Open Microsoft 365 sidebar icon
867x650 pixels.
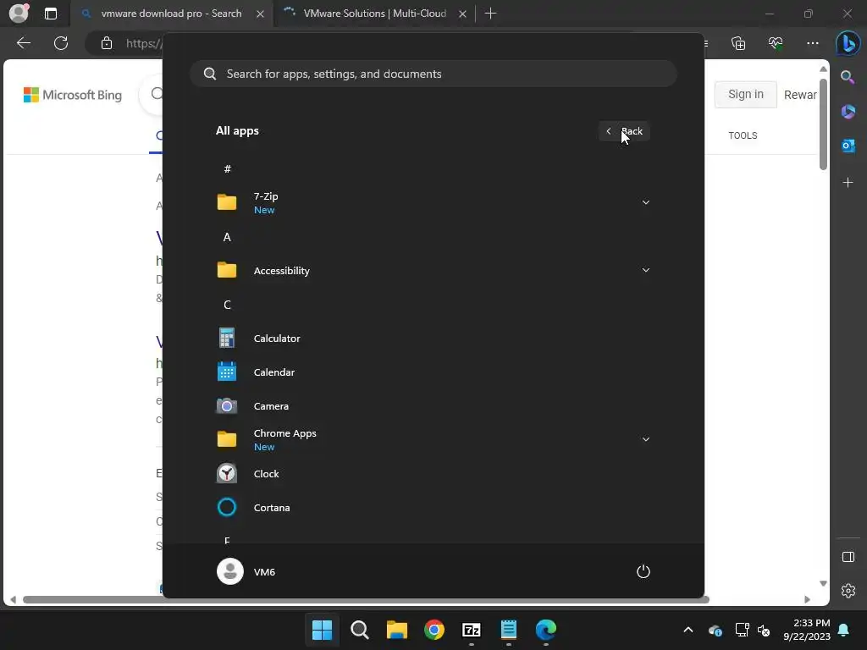[848, 112]
